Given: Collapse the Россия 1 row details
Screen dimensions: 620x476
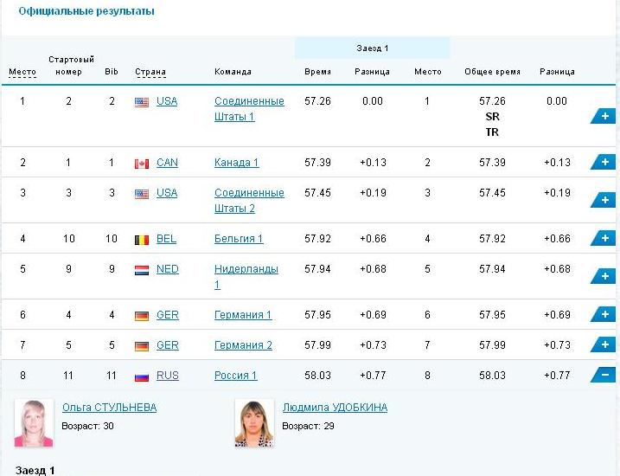Looking at the screenshot, I should click(x=603, y=375).
